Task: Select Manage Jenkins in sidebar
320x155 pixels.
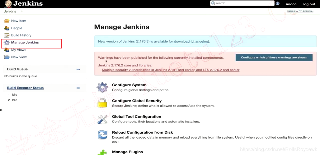Action: [25, 43]
